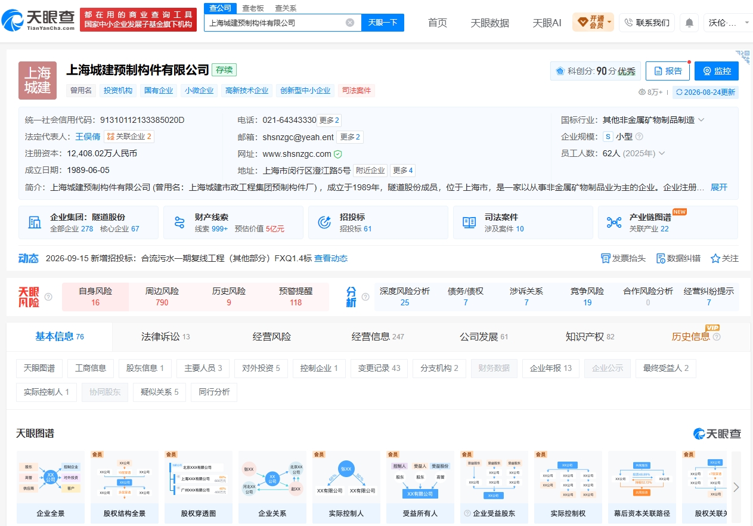Open 首页 in top navigation
Image resolution: width=753 pixels, height=526 pixels.
point(438,23)
